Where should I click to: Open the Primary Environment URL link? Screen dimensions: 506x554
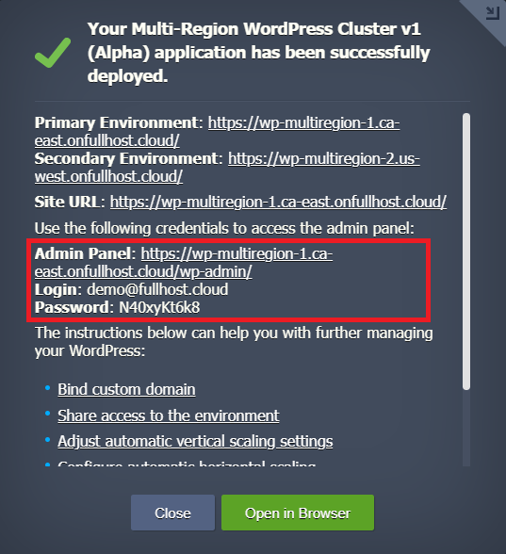coord(217,132)
